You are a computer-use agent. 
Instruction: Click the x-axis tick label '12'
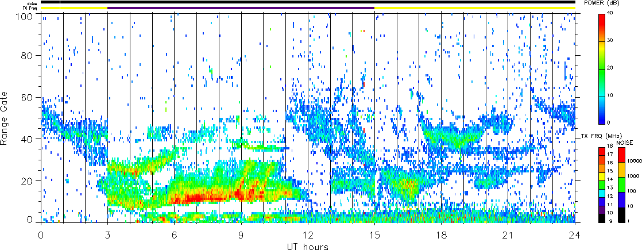tap(308, 235)
